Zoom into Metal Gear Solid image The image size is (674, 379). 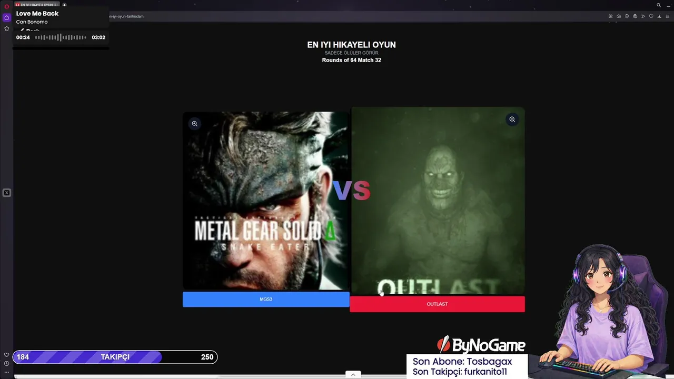[x=194, y=124]
